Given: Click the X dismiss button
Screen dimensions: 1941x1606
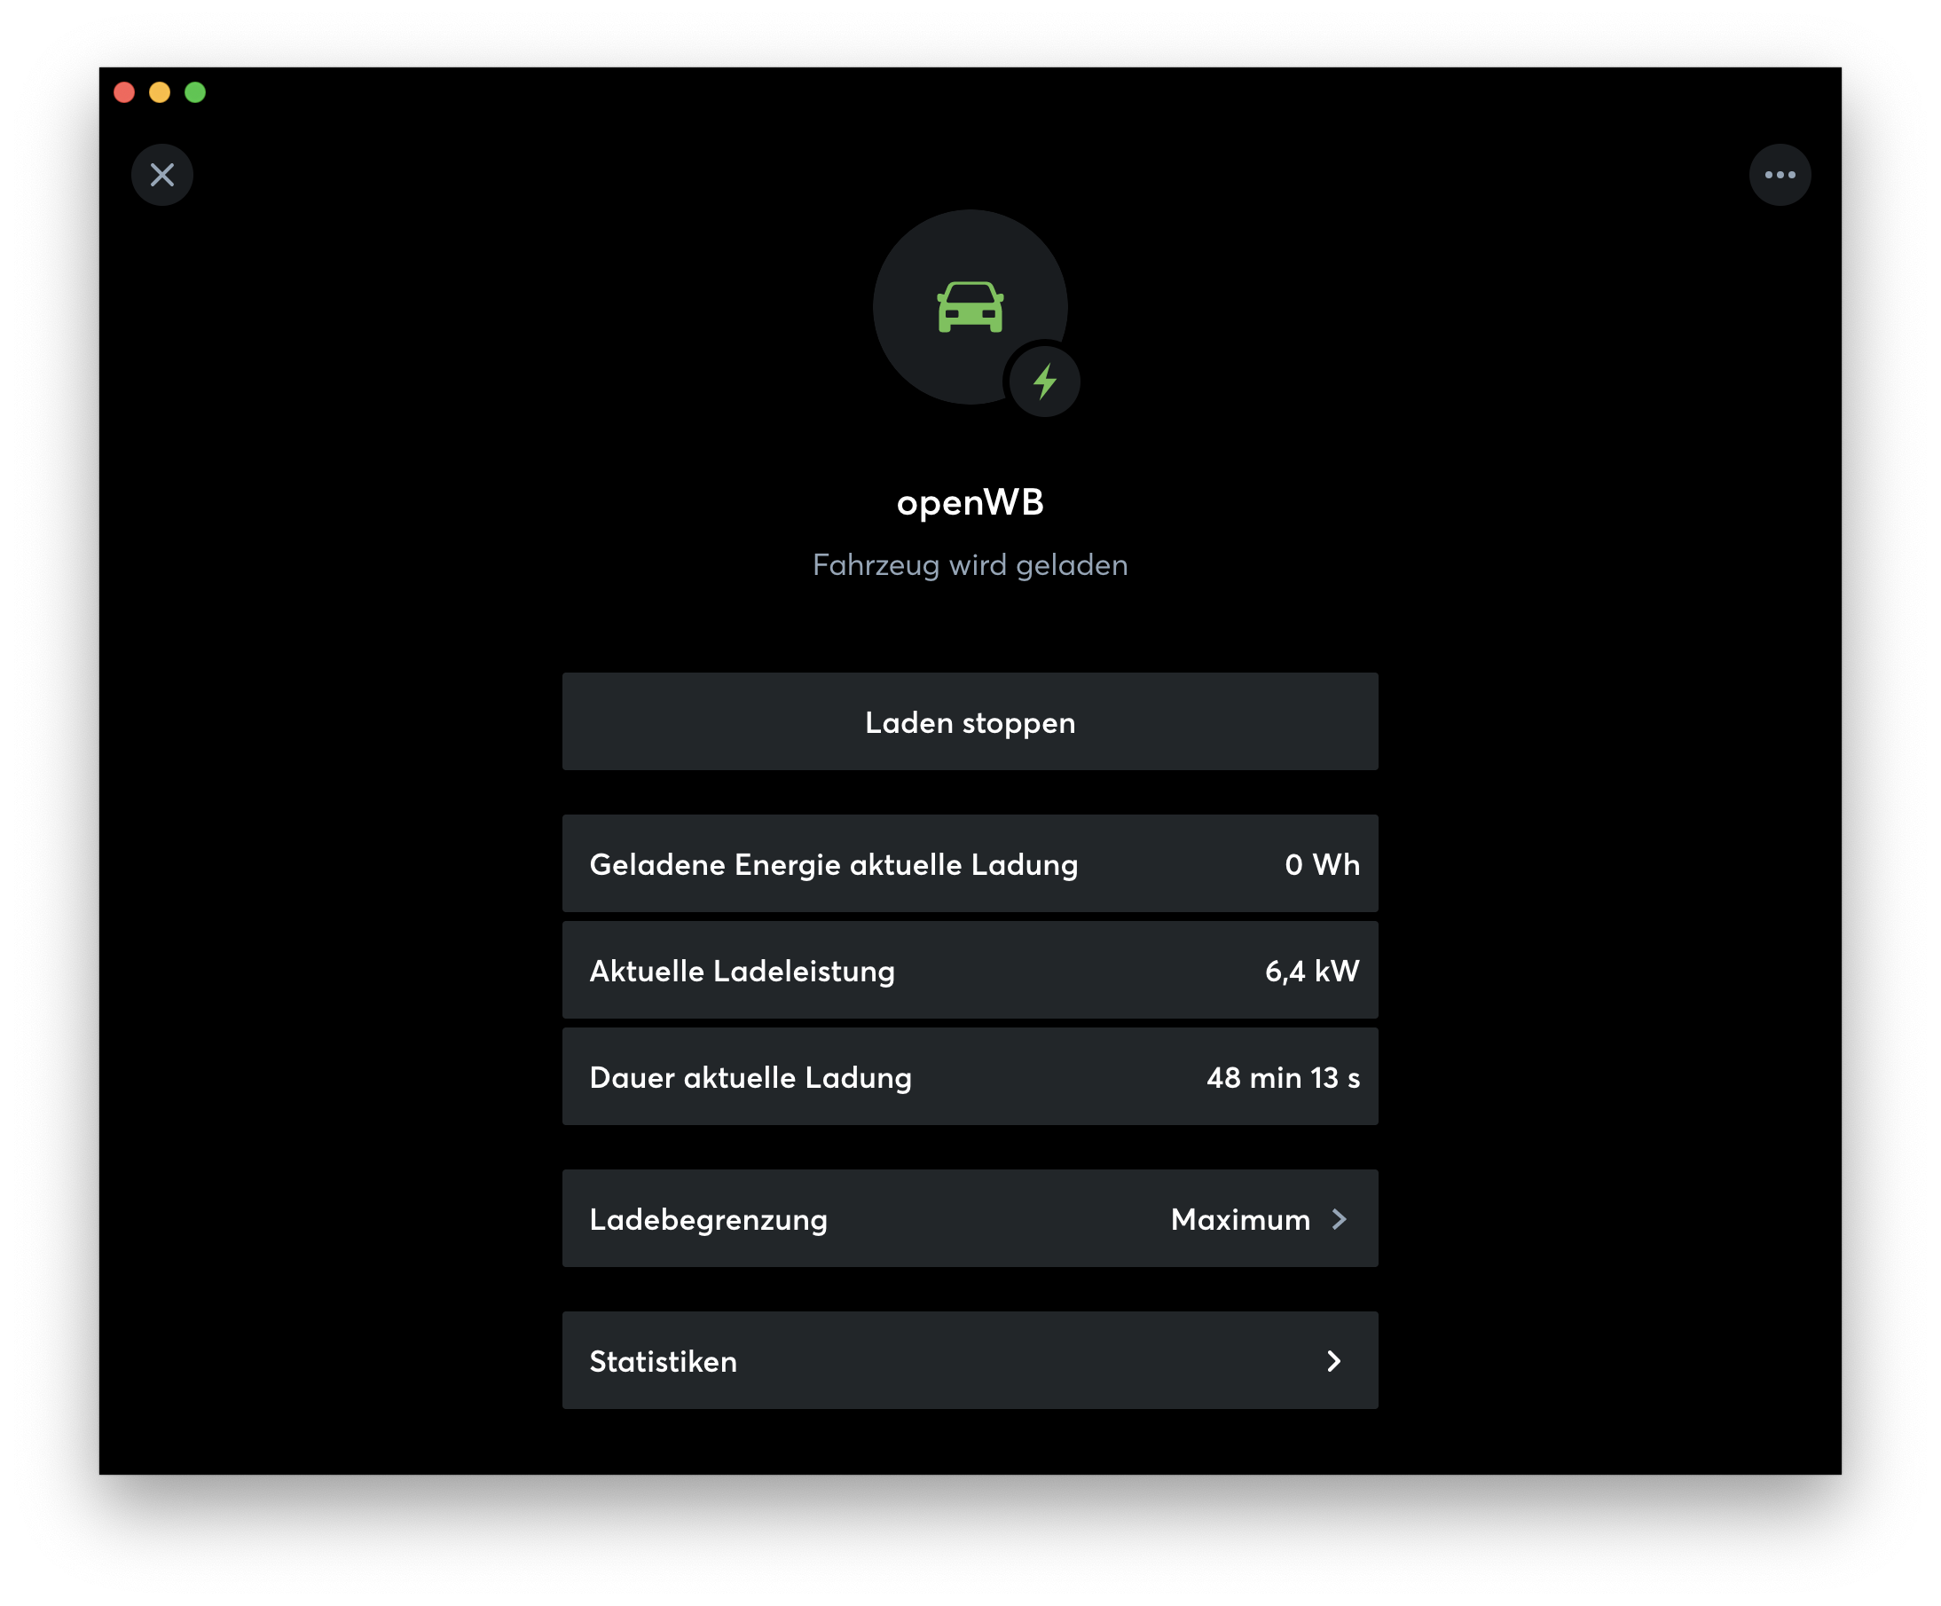Looking at the screenshot, I should [x=161, y=175].
